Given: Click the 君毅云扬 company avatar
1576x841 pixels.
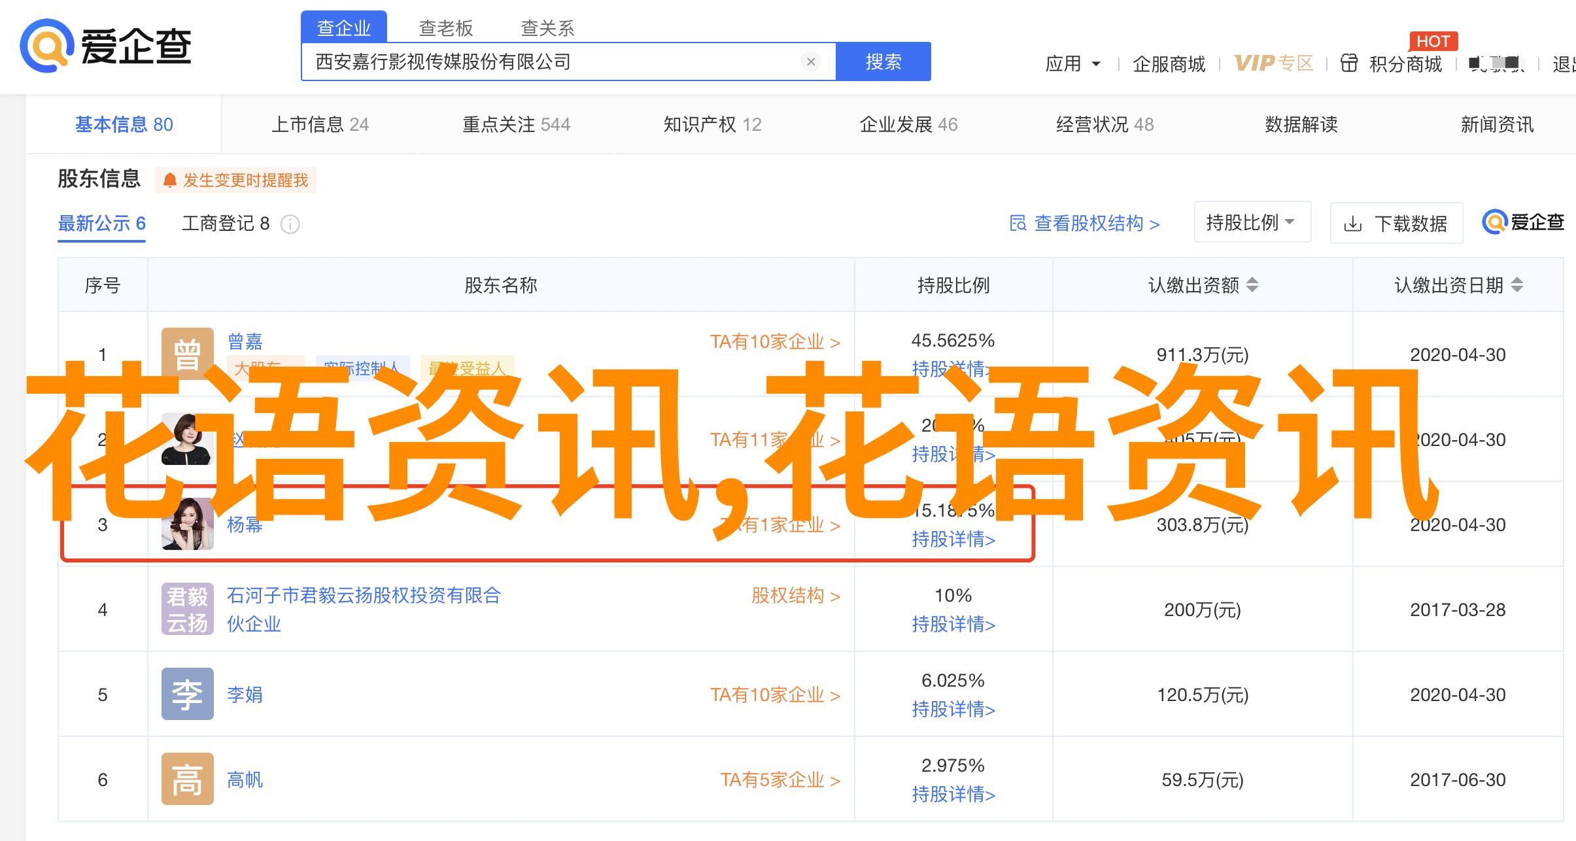Looking at the screenshot, I should click(188, 609).
